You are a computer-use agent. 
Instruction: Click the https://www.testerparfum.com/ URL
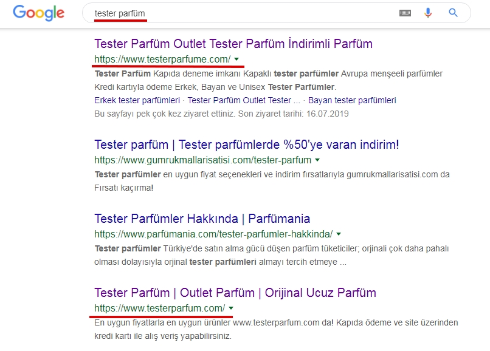point(160,308)
